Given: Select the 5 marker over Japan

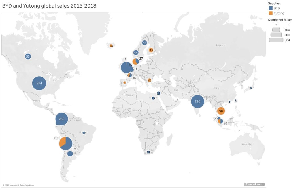Looking at the screenshot, I should click(251, 88).
